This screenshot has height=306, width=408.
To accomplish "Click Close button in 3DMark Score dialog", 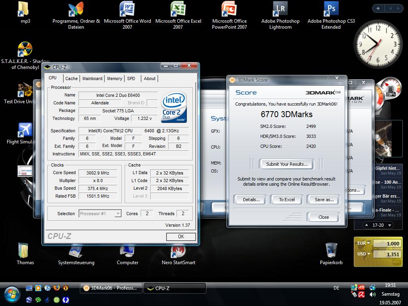I will (x=324, y=217).
